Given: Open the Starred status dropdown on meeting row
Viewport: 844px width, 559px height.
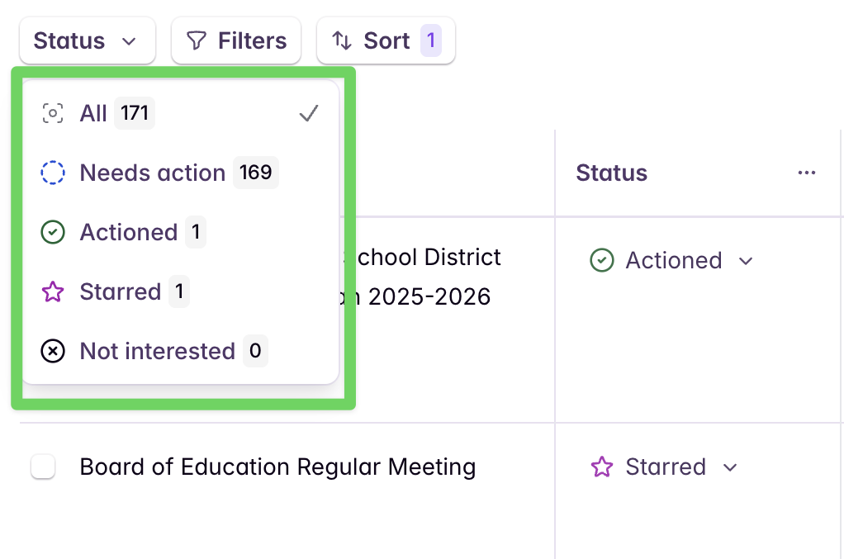Looking at the screenshot, I should 730,467.
